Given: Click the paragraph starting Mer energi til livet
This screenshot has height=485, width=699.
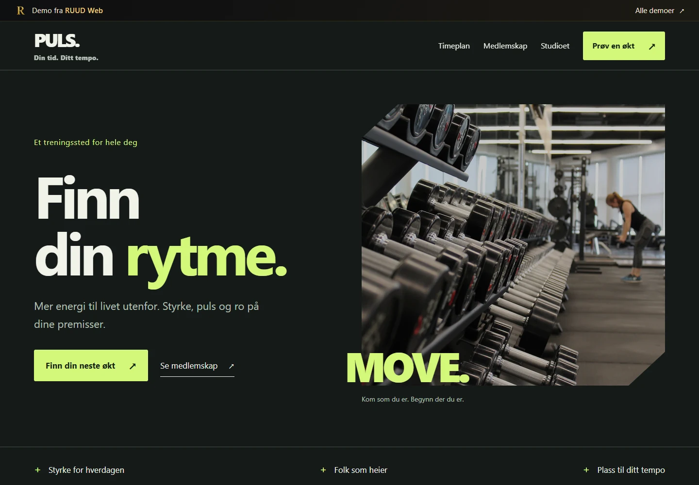Looking at the screenshot, I should point(147,315).
